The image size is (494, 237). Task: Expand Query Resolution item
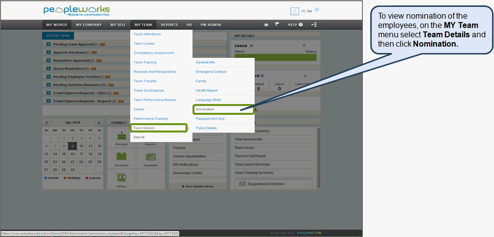pos(49,69)
